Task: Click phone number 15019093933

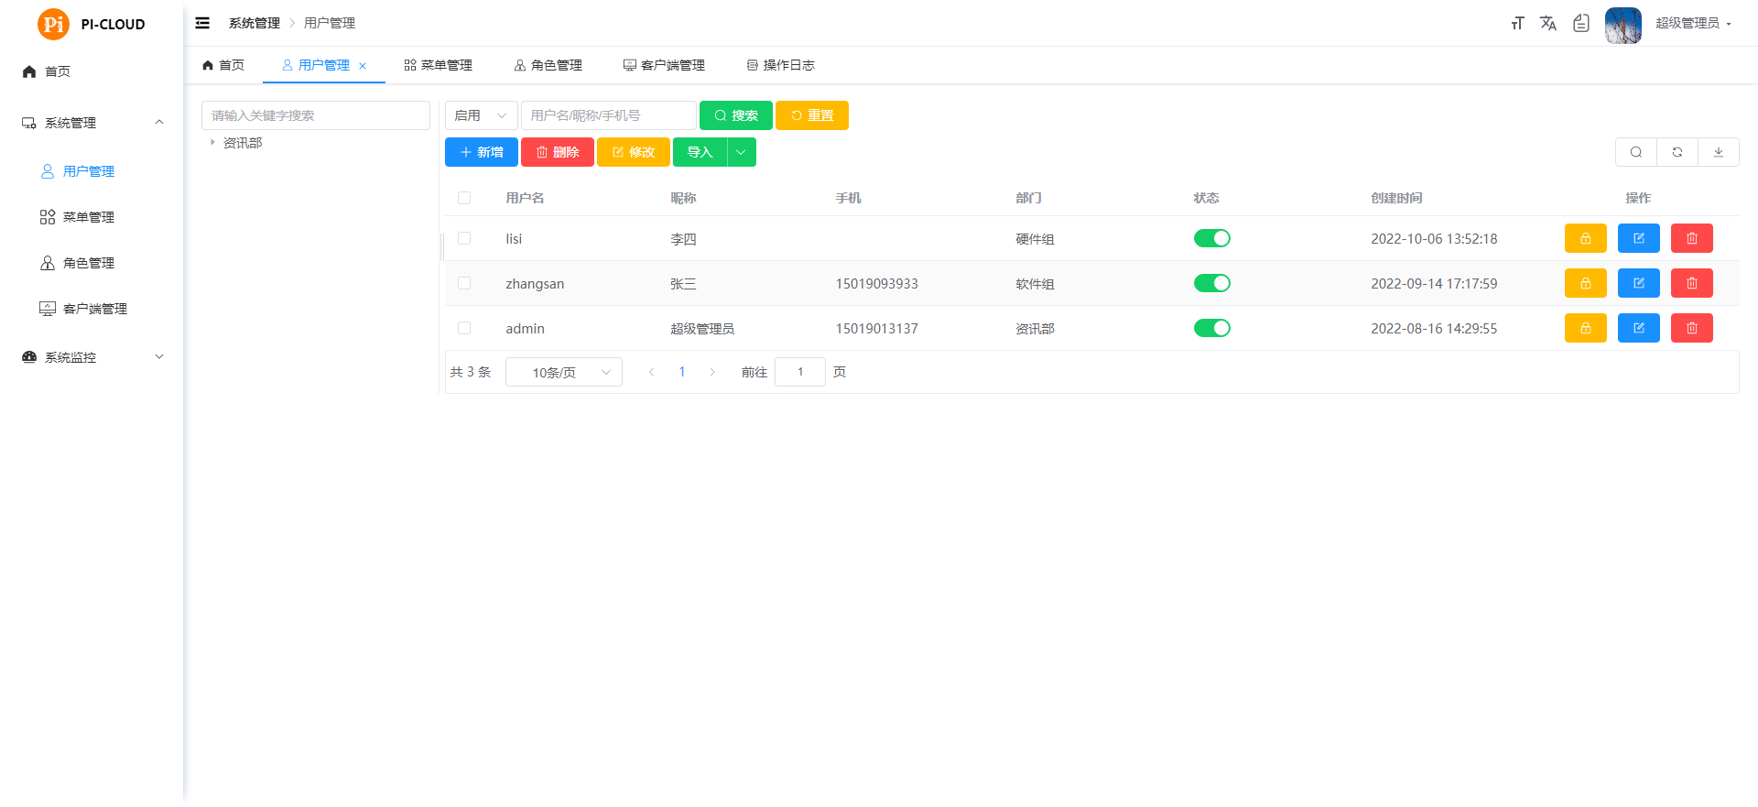Action: click(876, 284)
